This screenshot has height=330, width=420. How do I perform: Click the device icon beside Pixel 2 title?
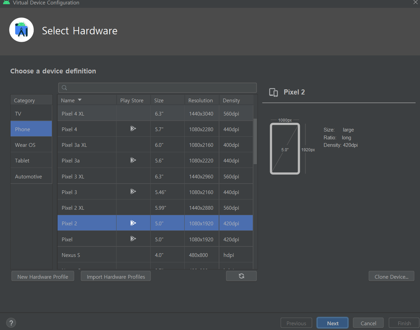pos(274,92)
